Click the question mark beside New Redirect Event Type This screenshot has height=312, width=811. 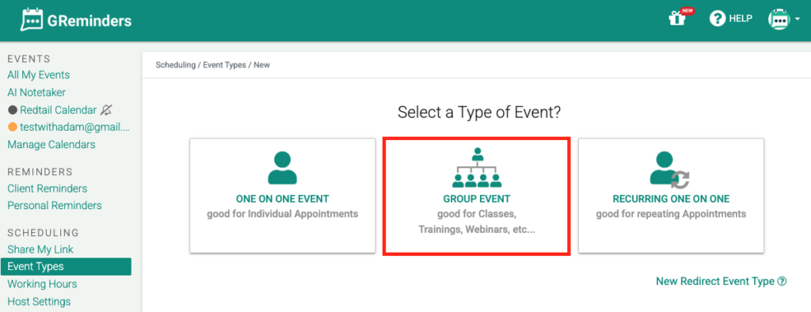[782, 281]
